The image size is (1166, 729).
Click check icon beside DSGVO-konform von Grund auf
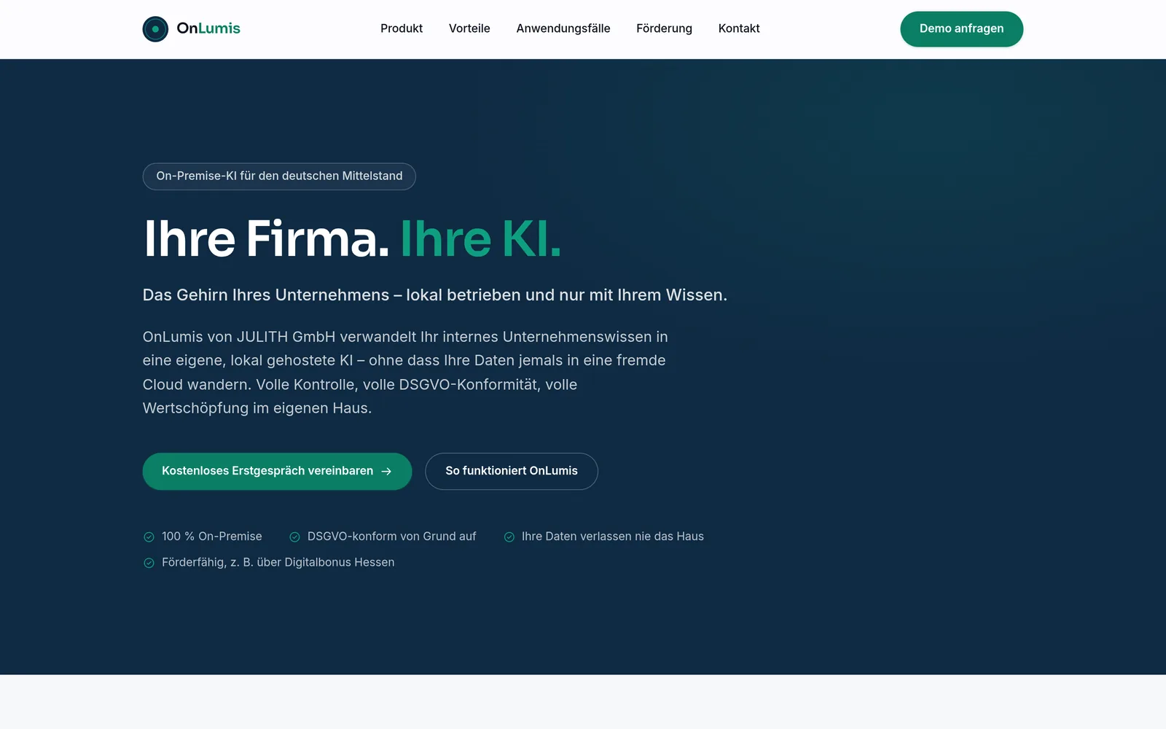(294, 537)
